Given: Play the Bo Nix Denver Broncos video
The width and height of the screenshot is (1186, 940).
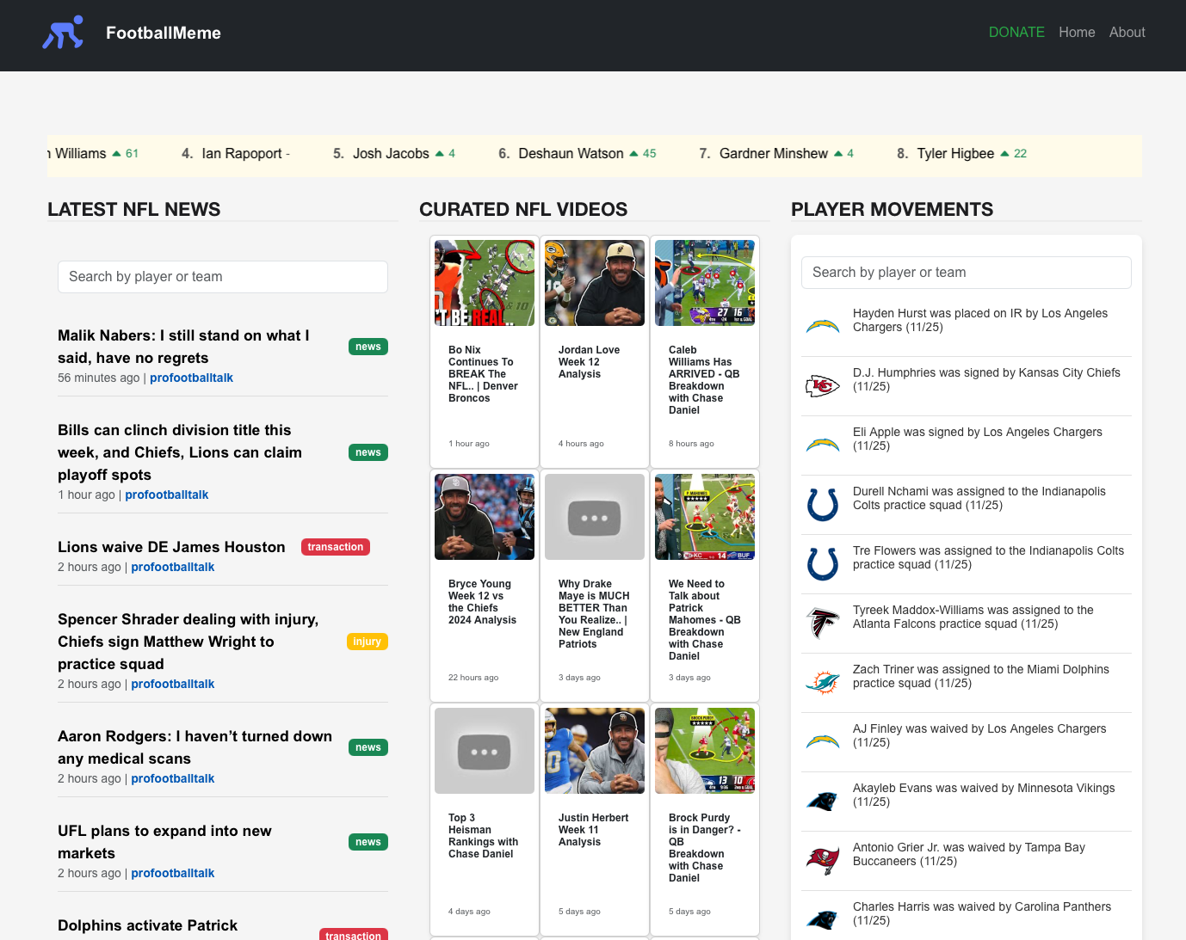Looking at the screenshot, I should point(484,283).
